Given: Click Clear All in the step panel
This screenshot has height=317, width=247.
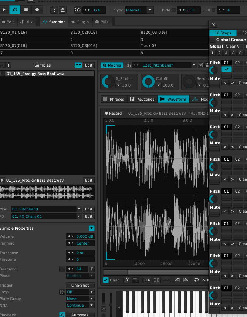Looking at the screenshot, I should point(233,46).
